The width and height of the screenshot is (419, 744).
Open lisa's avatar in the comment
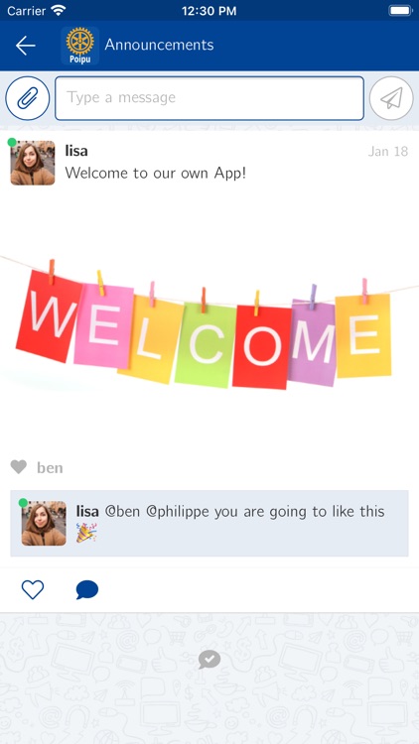pos(44,524)
